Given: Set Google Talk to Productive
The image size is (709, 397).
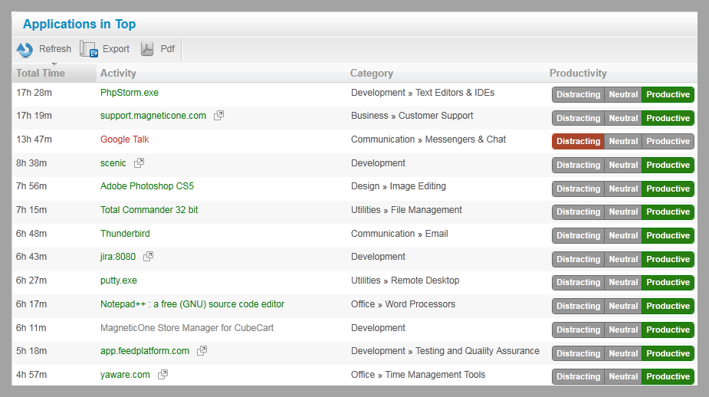Looking at the screenshot, I should click(668, 141).
